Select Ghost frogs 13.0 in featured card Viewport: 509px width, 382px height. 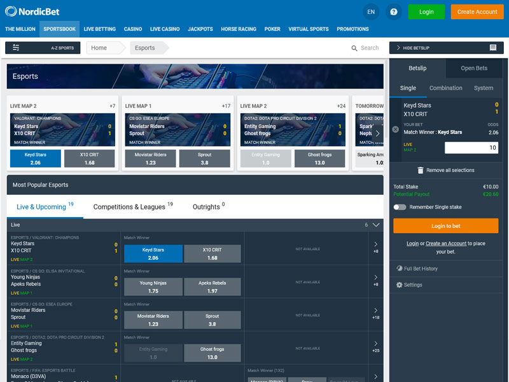[319, 159]
